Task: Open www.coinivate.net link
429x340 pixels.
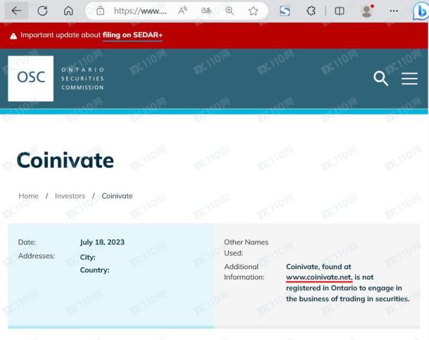Action: point(319,277)
